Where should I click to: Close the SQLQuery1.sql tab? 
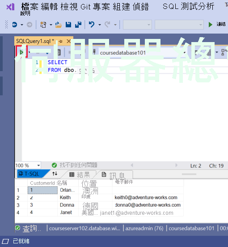[68, 41]
